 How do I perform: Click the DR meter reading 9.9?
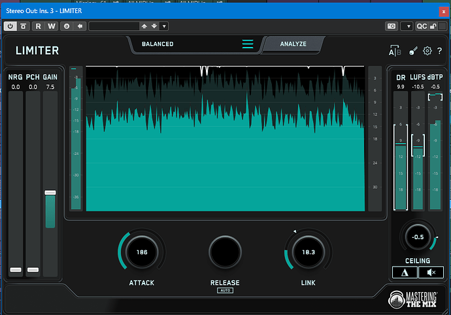[x=401, y=86]
